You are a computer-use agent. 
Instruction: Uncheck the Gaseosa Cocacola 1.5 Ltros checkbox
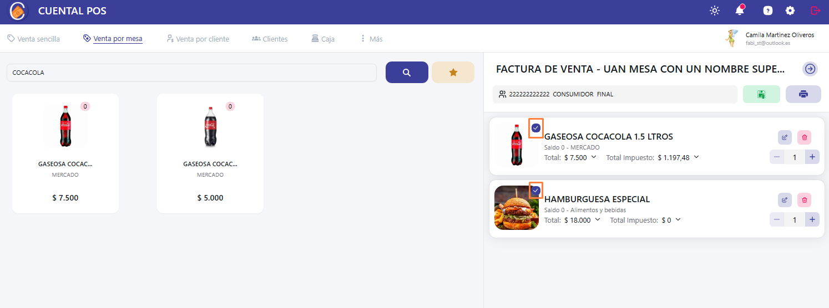coord(535,128)
